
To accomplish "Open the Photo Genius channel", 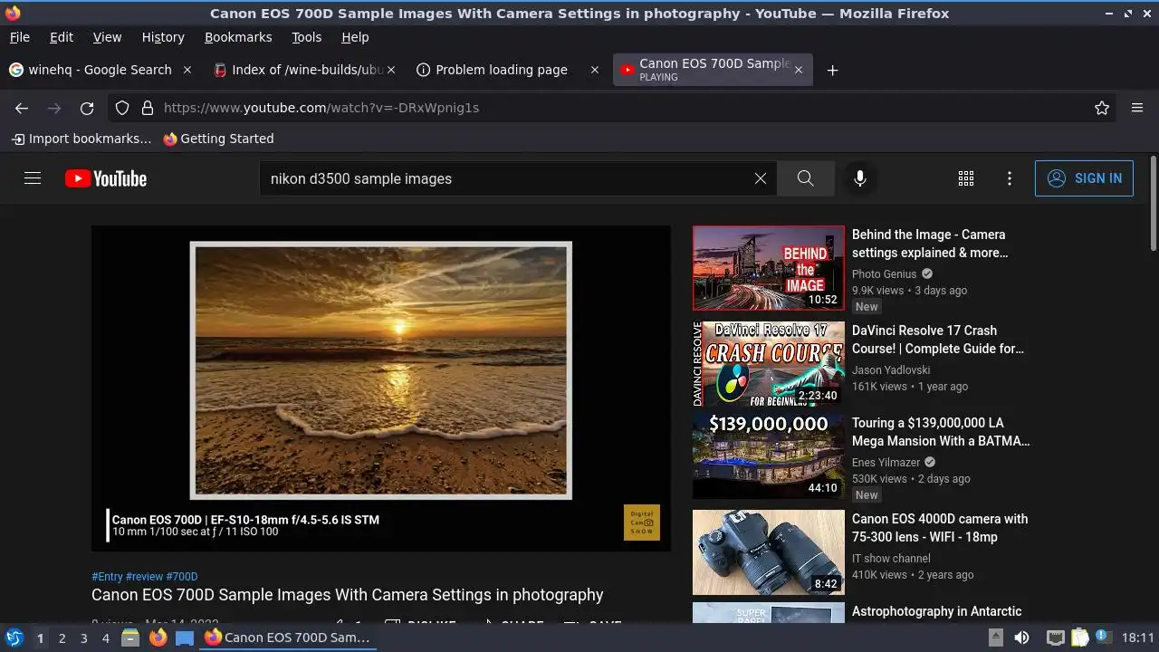I will (885, 273).
